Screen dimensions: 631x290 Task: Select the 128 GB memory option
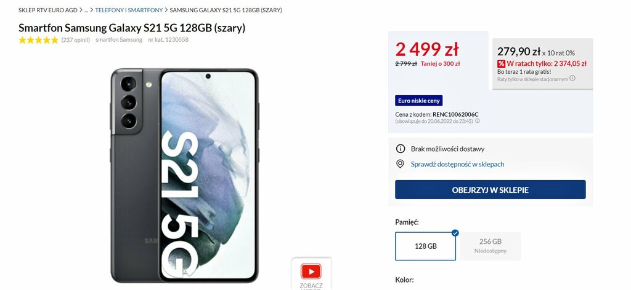[x=425, y=246]
